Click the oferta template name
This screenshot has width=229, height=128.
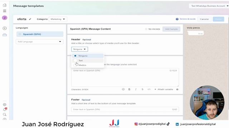[x=22, y=19]
